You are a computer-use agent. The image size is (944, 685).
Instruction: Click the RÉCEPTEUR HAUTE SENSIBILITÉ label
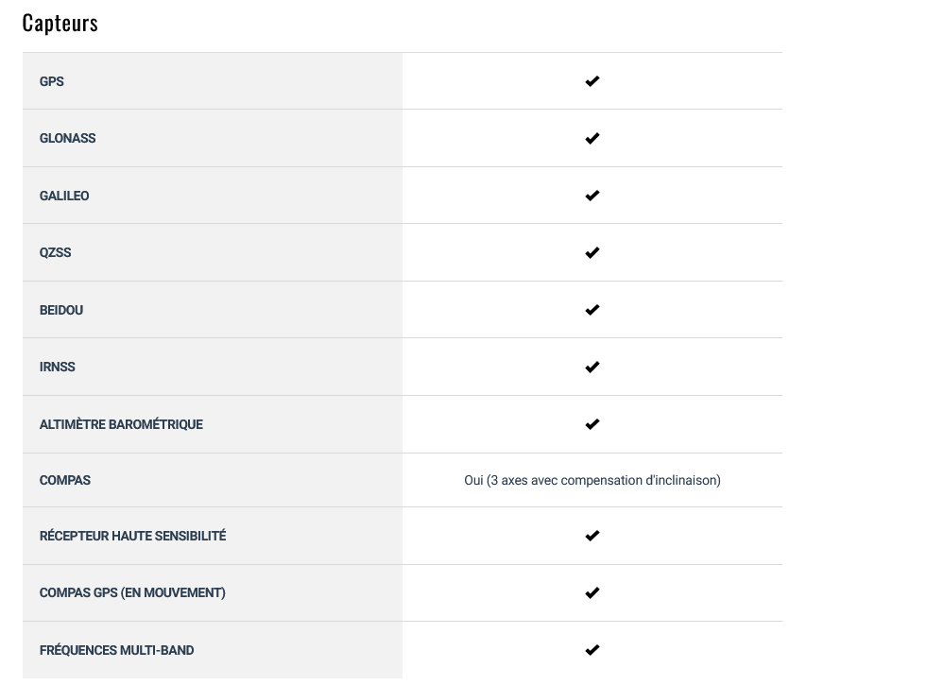132,536
